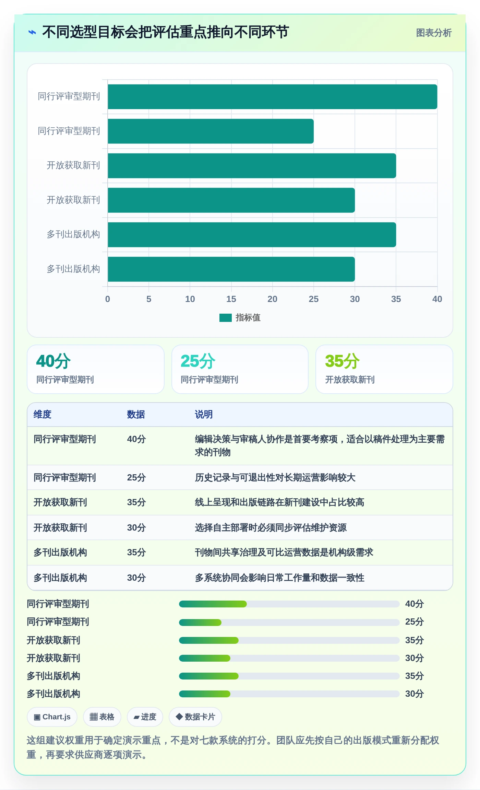The width and height of the screenshot is (480, 790).
Task: Select the row describing 多系统协同
Action: coord(240,578)
